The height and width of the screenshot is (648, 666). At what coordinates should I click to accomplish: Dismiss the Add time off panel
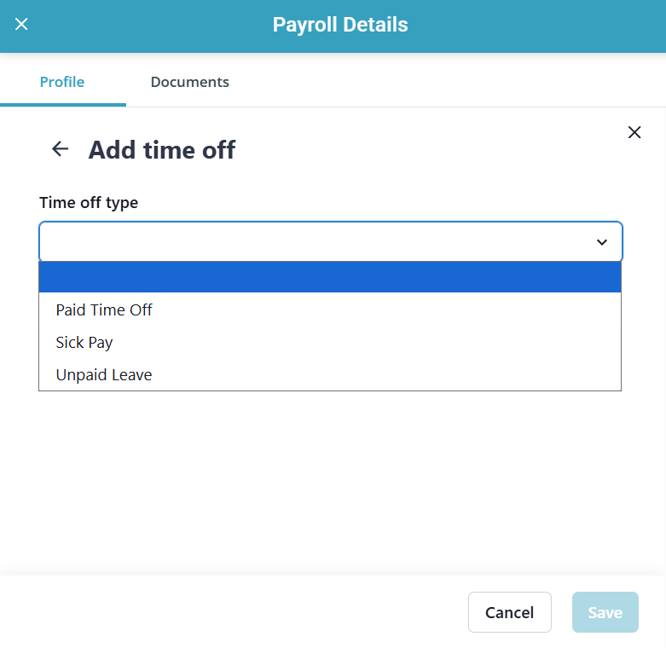pyautogui.click(x=634, y=132)
